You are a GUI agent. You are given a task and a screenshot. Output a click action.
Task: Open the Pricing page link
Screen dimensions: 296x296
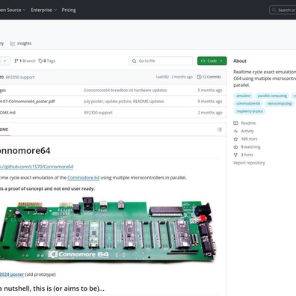click(69, 10)
